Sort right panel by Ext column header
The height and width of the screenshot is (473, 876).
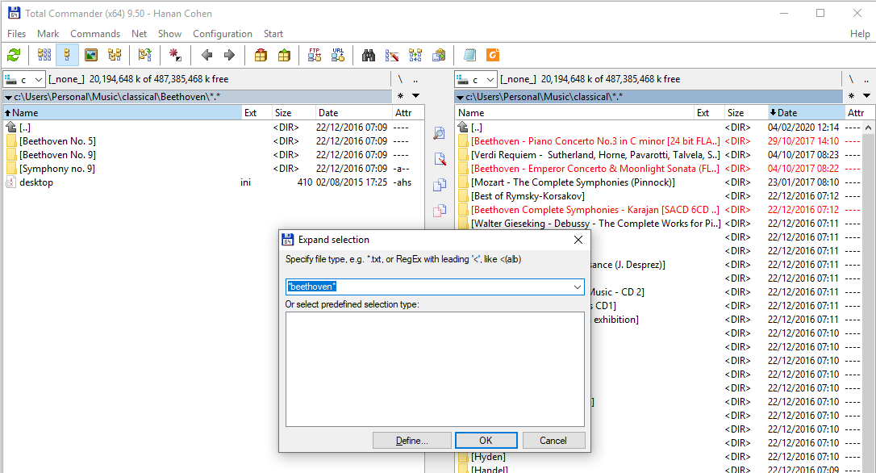708,113
